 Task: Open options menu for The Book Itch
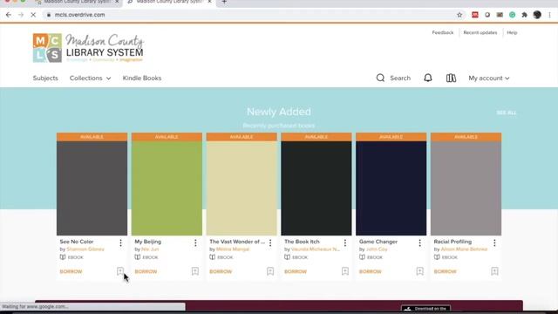coord(345,242)
